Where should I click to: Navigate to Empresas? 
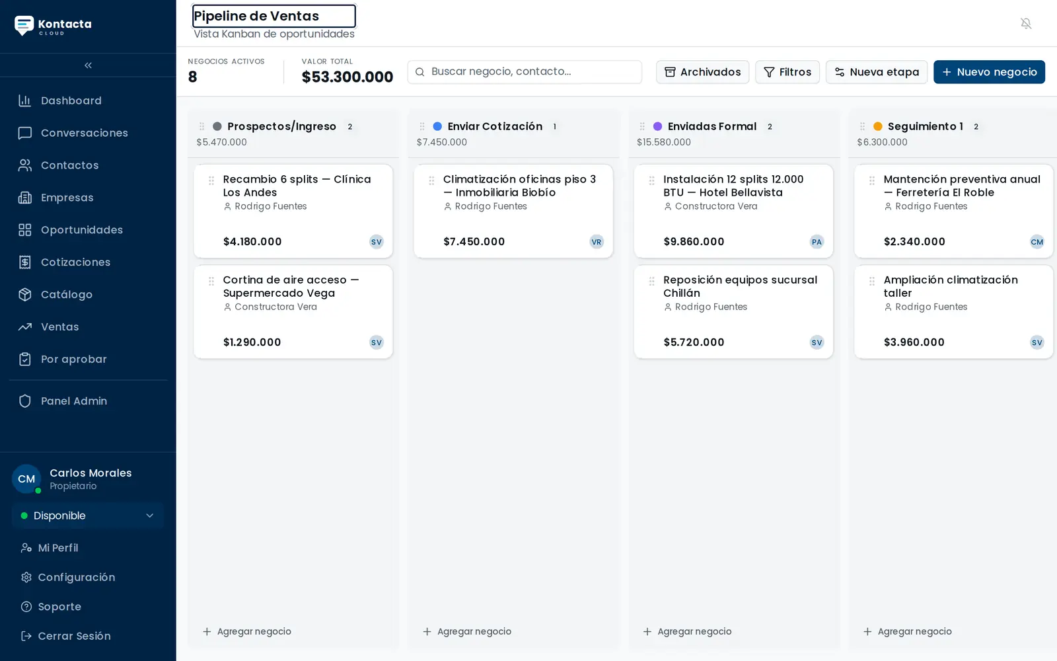pos(88,198)
